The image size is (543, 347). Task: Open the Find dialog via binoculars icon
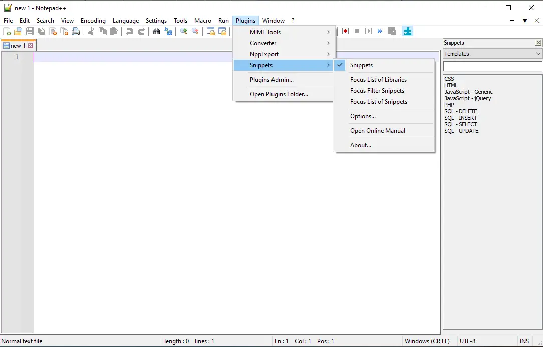pyautogui.click(x=156, y=31)
